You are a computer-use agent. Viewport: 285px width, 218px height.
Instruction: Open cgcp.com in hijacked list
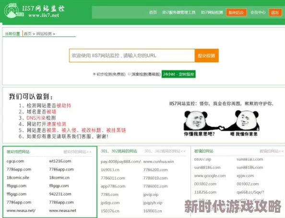pos(15,161)
